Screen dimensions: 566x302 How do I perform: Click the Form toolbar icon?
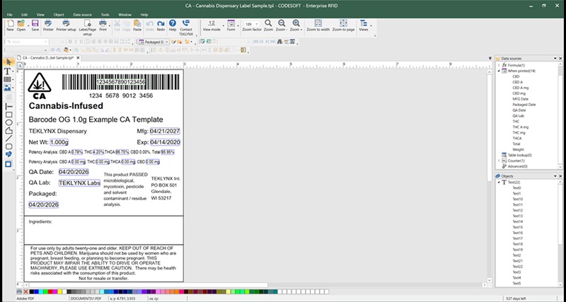pyautogui.click(x=231, y=25)
